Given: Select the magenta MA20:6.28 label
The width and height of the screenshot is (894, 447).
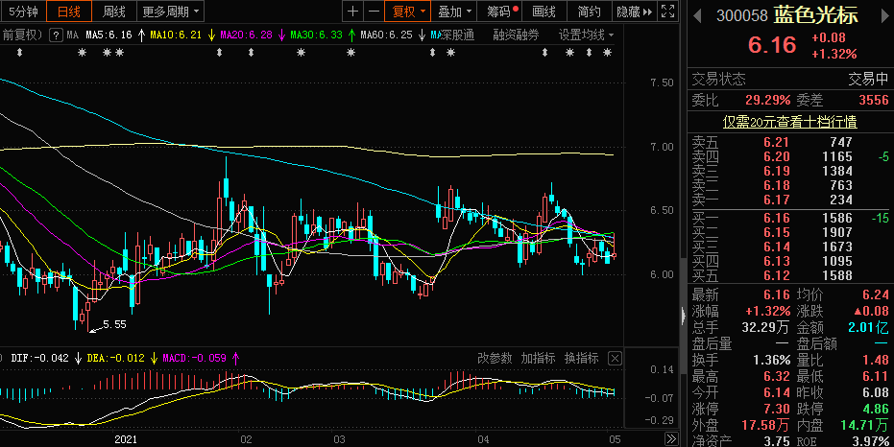Looking at the screenshot, I should 246,35.
